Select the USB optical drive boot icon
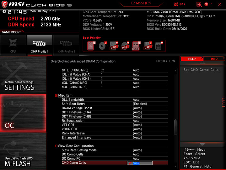 coord(125,46)
